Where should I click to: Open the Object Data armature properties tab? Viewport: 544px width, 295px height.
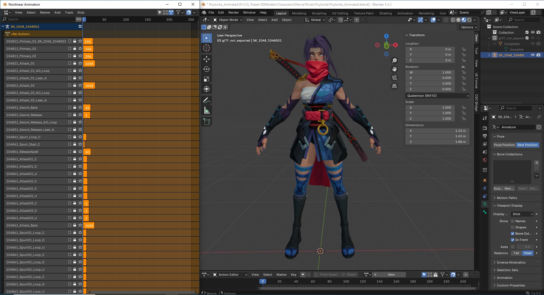tap(485, 204)
